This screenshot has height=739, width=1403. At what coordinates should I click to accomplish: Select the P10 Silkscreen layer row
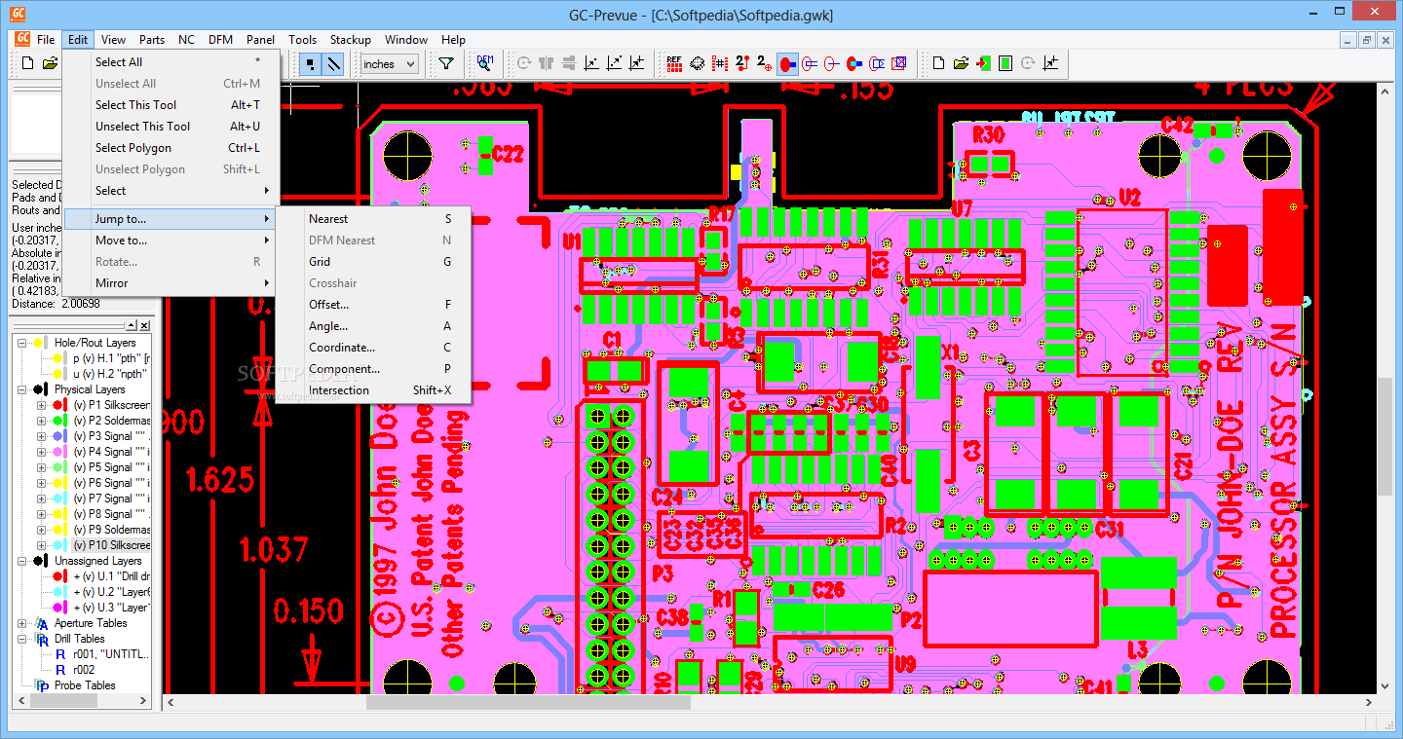click(x=112, y=545)
